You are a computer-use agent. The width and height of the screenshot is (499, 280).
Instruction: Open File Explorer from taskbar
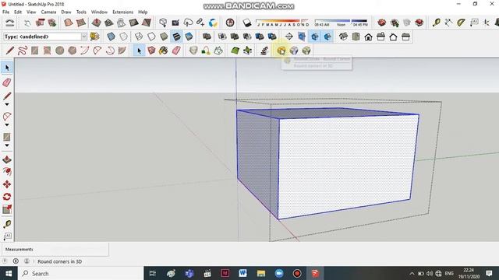[x=261, y=273]
